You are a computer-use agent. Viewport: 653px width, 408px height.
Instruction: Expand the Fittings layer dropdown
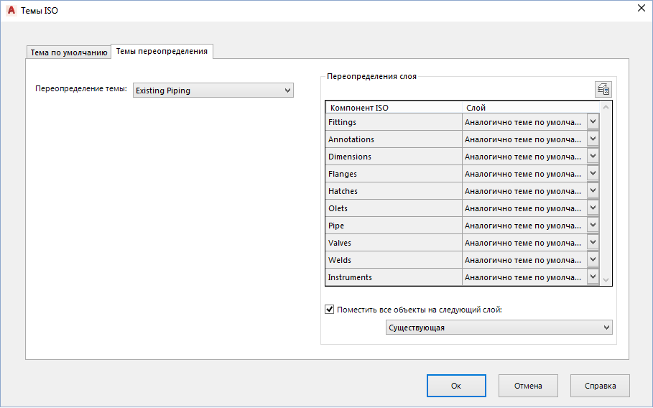[x=593, y=122]
